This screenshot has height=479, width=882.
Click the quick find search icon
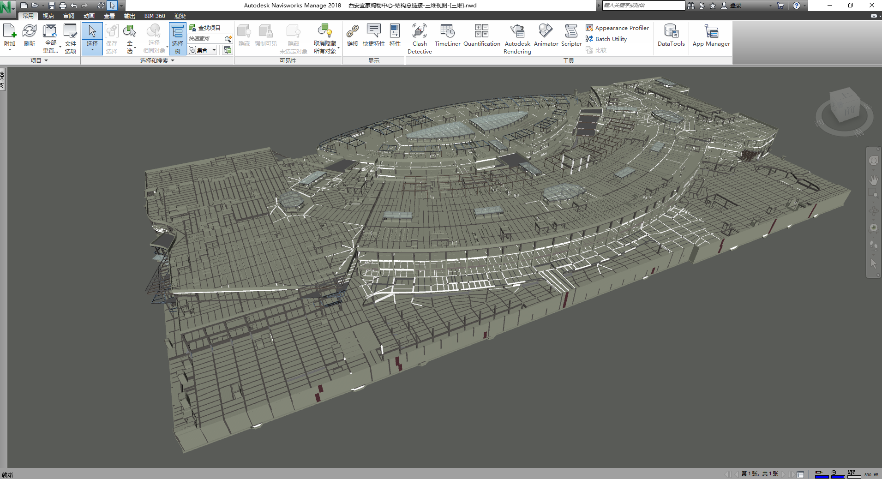click(228, 39)
